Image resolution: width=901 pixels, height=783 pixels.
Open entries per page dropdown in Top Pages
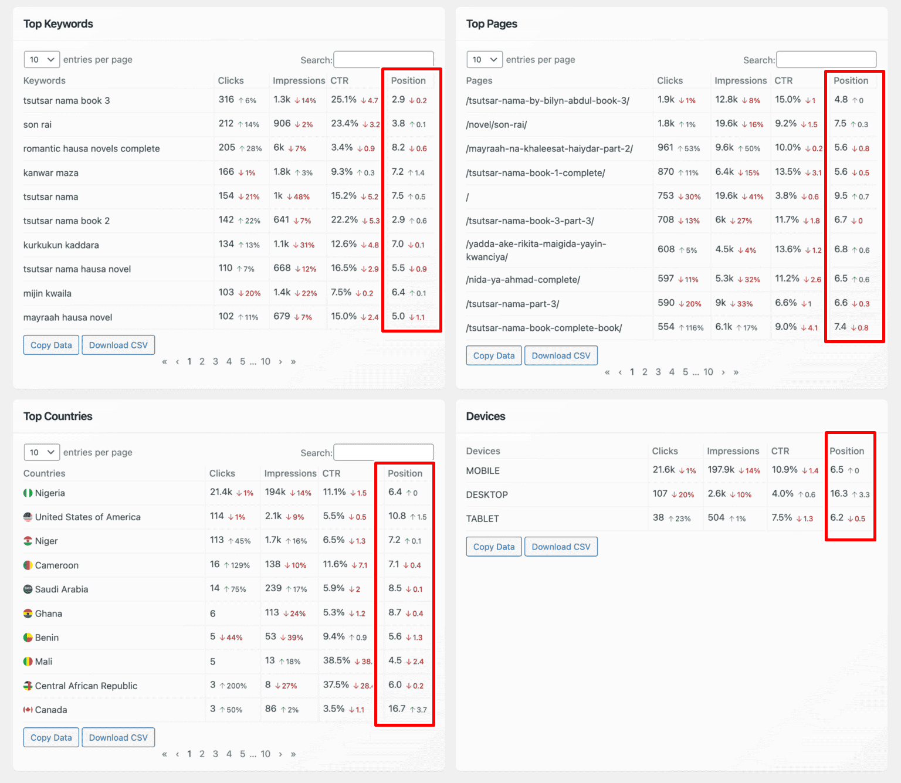coord(485,60)
